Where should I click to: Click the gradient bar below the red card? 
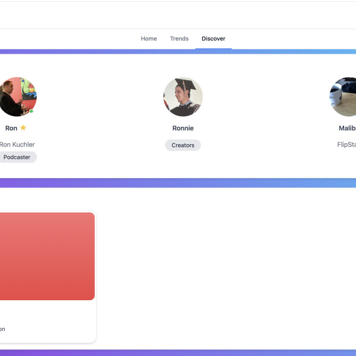point(178,352)
